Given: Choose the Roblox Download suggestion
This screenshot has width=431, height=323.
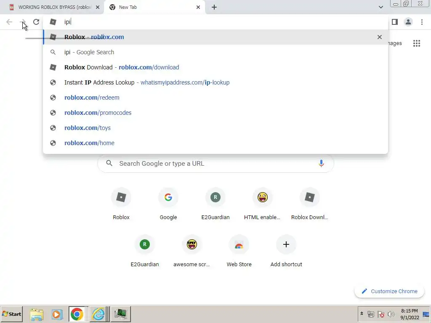Looking at the screenshot, I should click(x=215, y=67).
